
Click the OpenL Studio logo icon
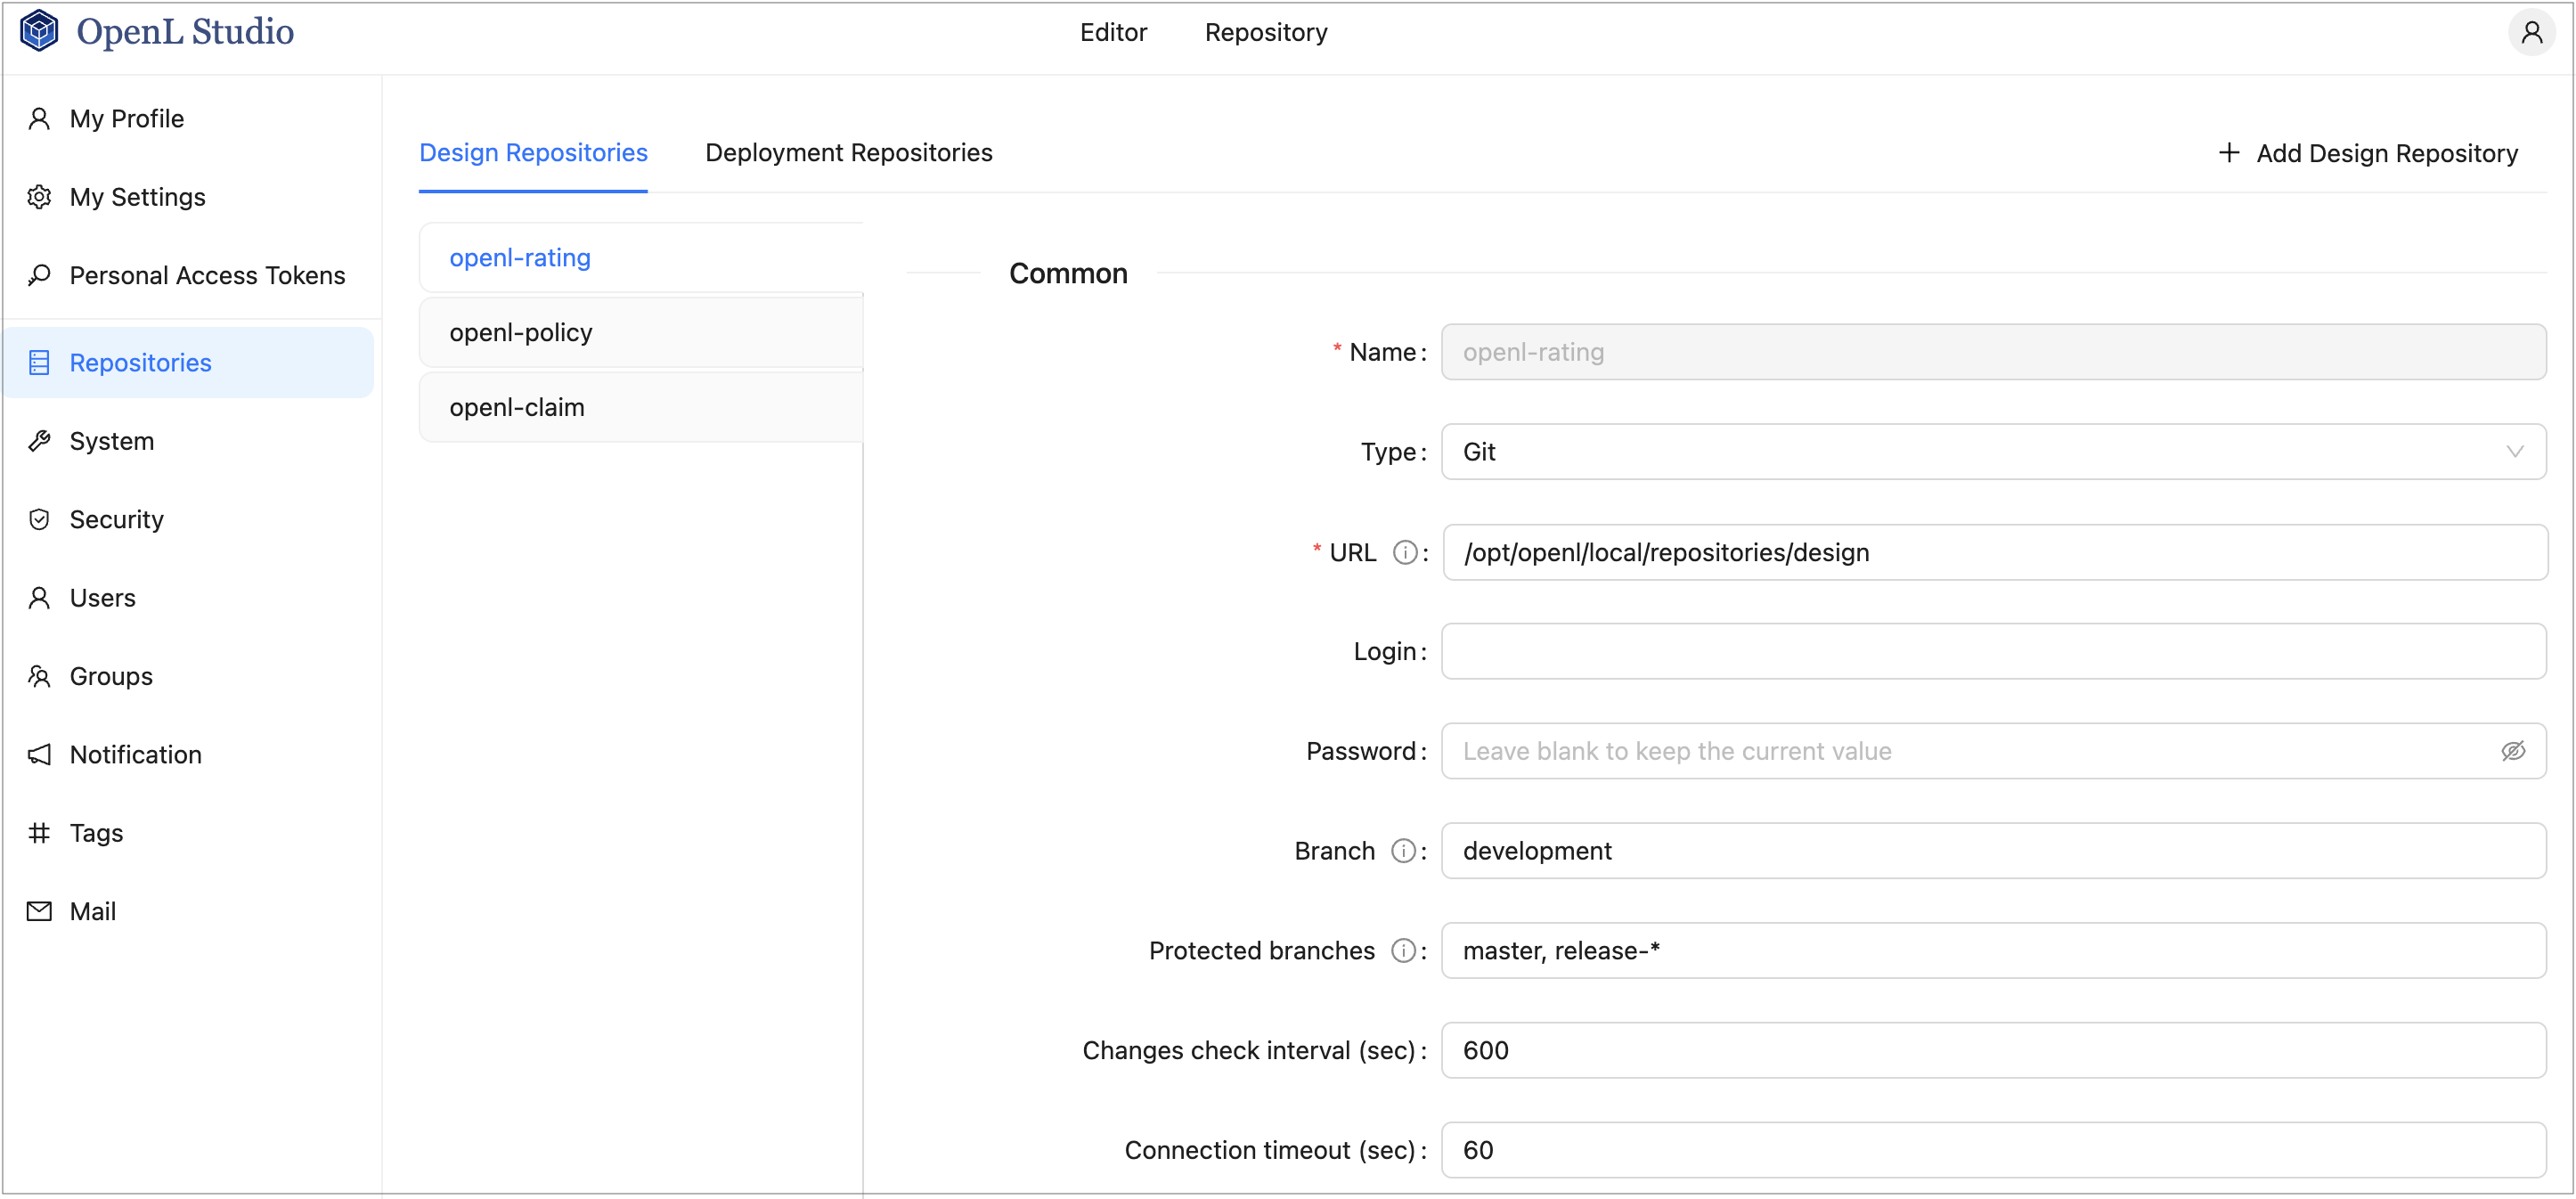click(x=39, y=31)
